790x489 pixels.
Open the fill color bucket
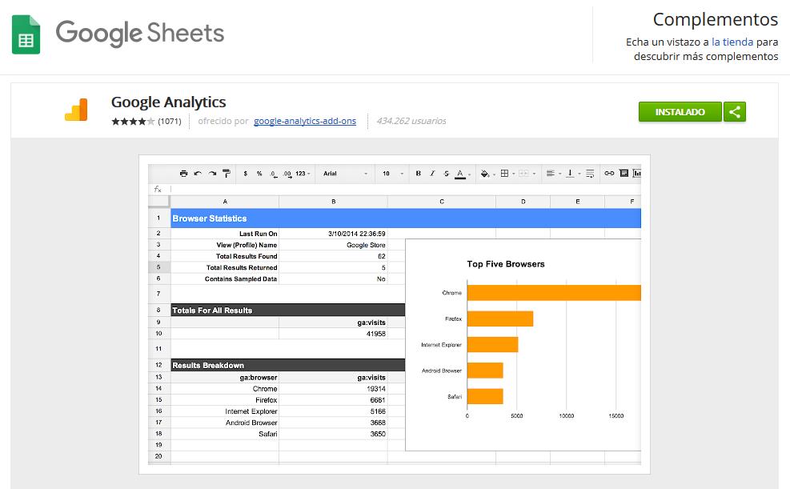(485, 173)
